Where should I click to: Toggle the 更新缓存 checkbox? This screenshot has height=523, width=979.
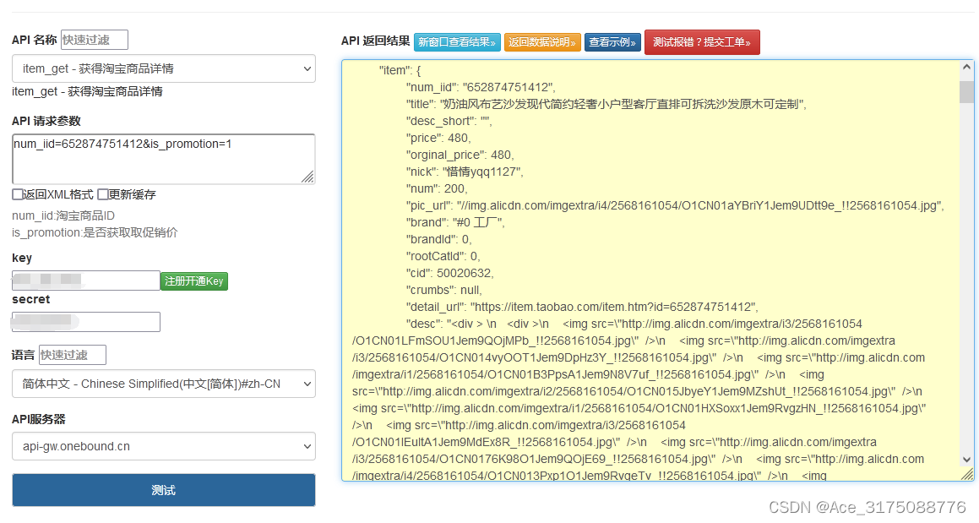point(103,194)
